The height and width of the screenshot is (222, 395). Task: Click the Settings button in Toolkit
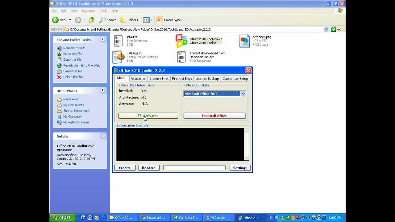pyautogui.click(x=240, y=168)
